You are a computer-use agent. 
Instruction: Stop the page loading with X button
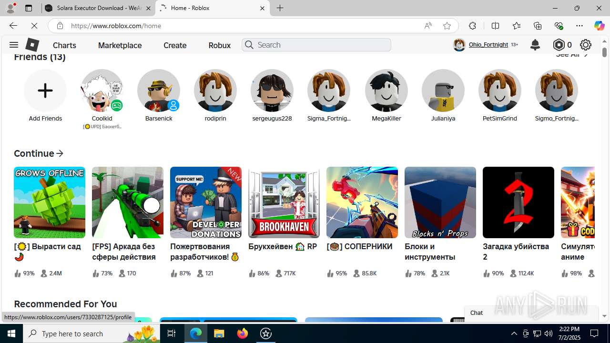[x=34, y=26]
